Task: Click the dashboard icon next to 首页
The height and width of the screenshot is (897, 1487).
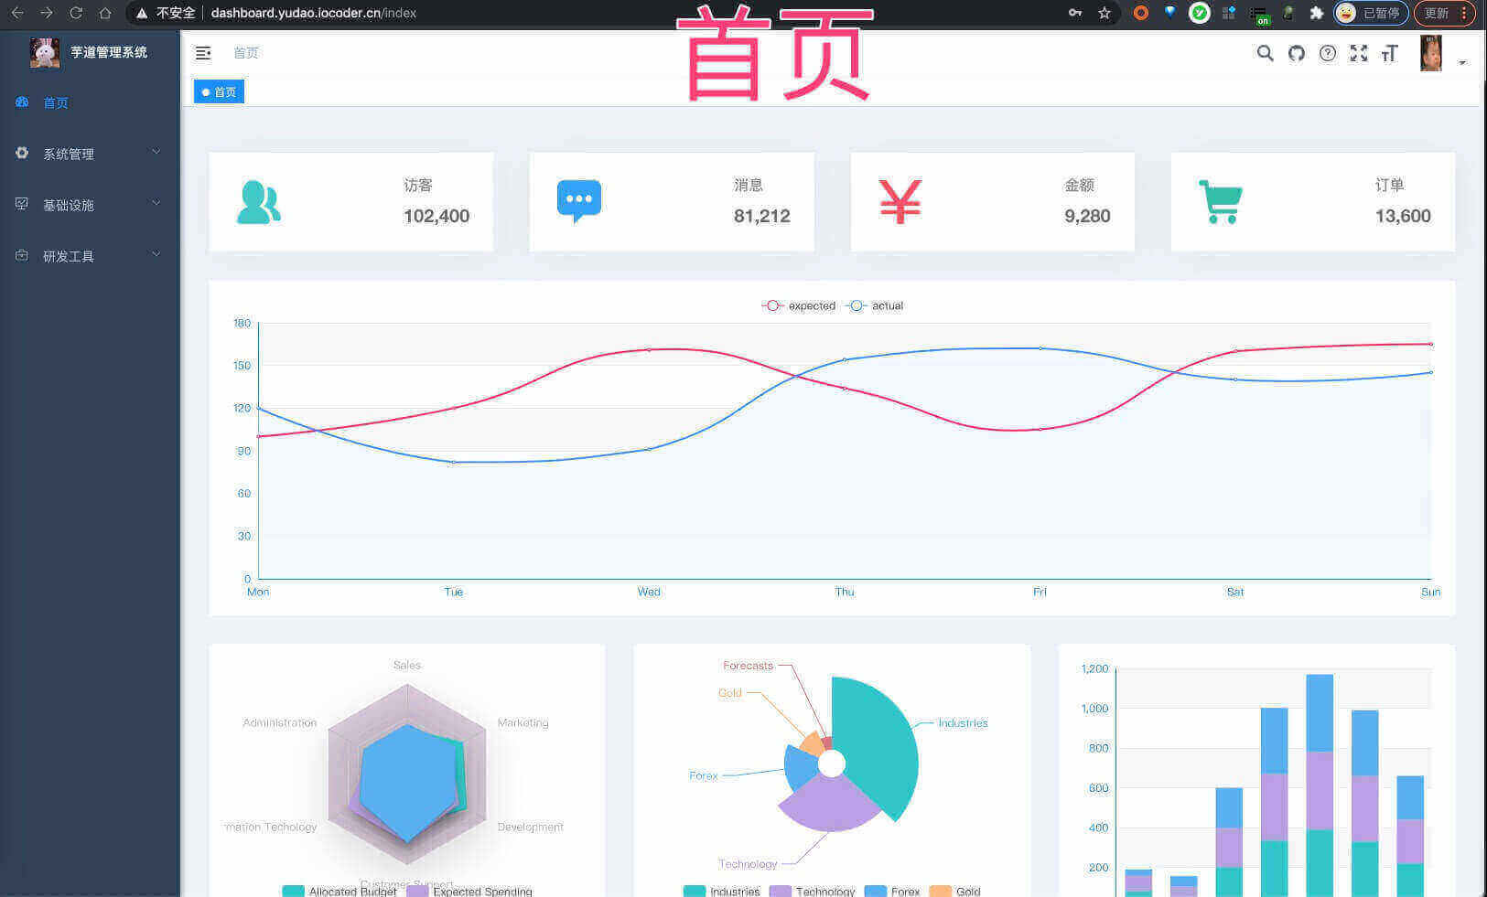Action: (21, 101)
